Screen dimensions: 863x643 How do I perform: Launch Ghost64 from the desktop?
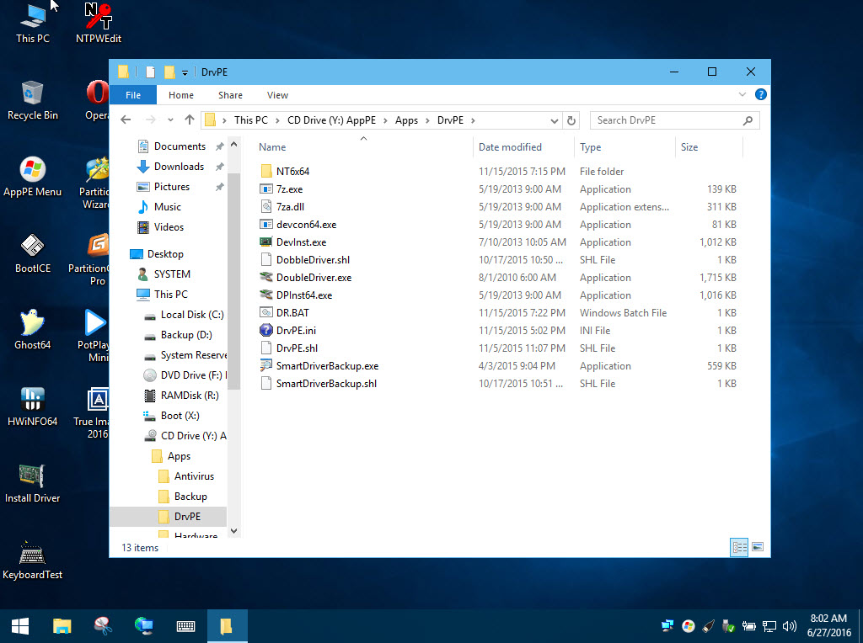tap(33, 330)
